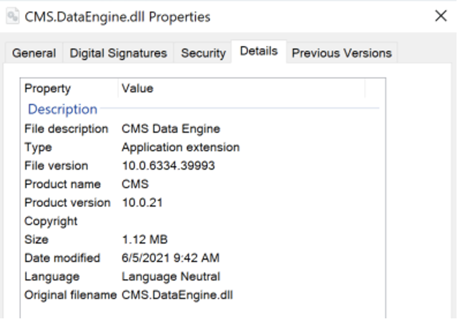Select the Application extension value
Screen dimensions: 464x319
pos(180,147)
